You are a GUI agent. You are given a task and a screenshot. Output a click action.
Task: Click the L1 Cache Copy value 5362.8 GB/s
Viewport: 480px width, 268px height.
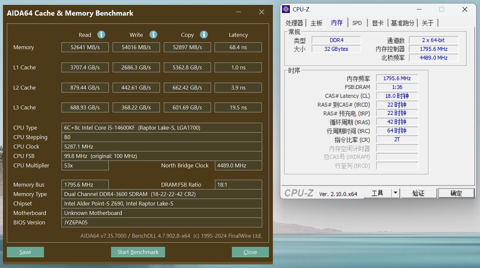187,67
